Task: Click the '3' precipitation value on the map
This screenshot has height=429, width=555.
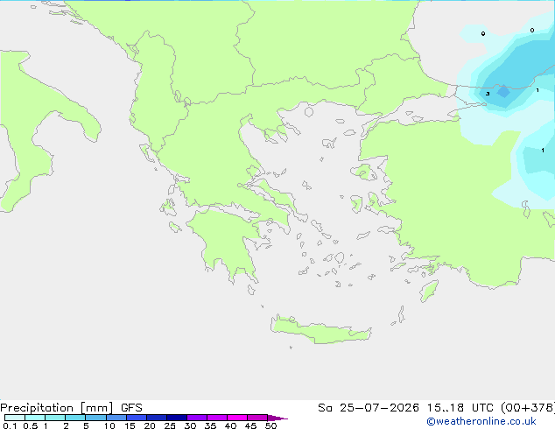Action: click(x=488, y=94)
